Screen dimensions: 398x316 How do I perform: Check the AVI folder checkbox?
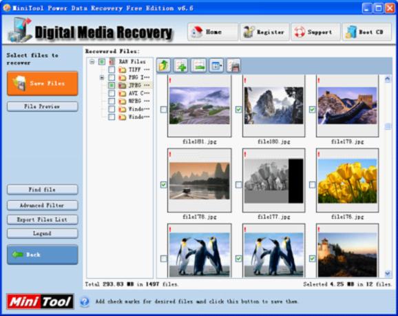112,93
